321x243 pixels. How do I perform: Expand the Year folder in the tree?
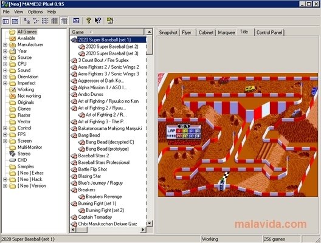pos(5,51)
